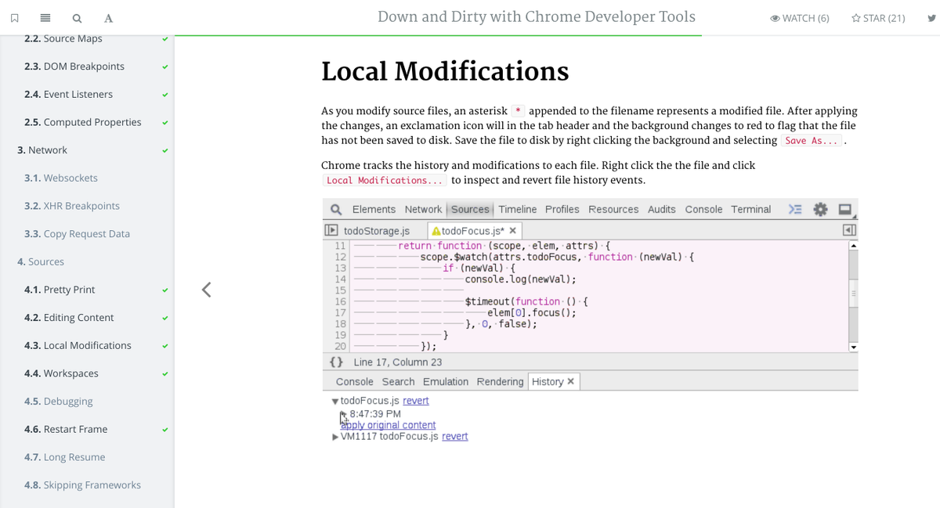Open the font settings 'A' icon

(x=108, y=18)
